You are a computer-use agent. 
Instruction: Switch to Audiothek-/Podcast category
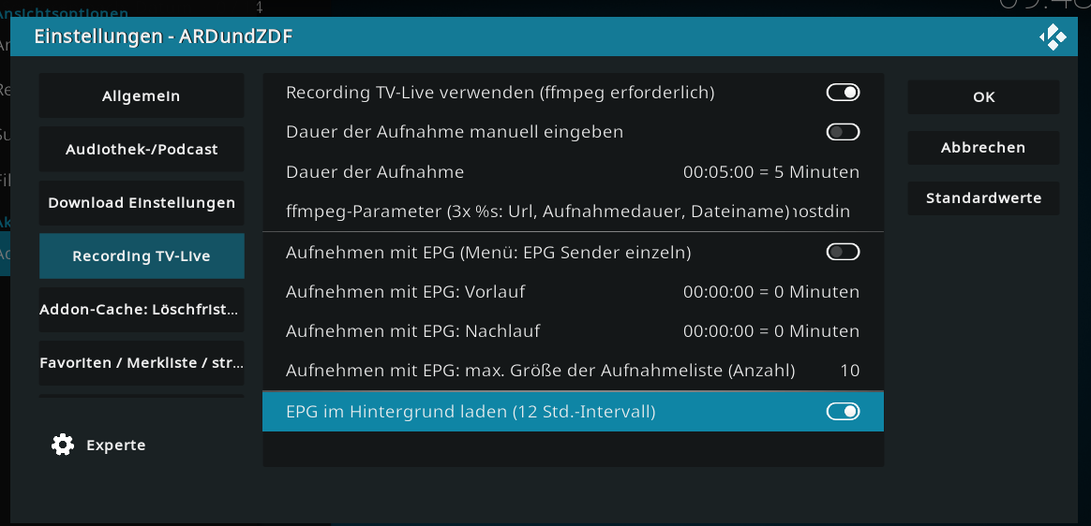coord(142,150)
